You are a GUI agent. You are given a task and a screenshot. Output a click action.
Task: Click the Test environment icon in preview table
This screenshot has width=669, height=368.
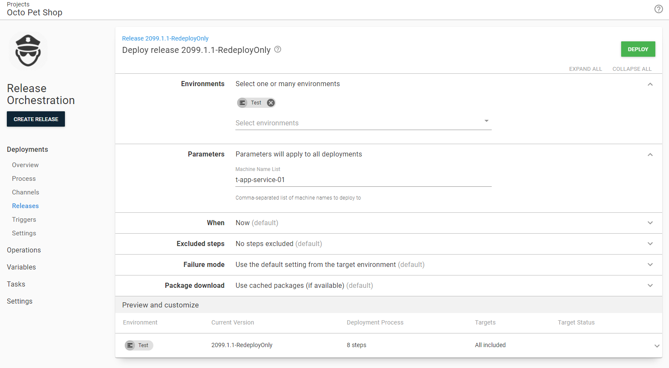130,345
